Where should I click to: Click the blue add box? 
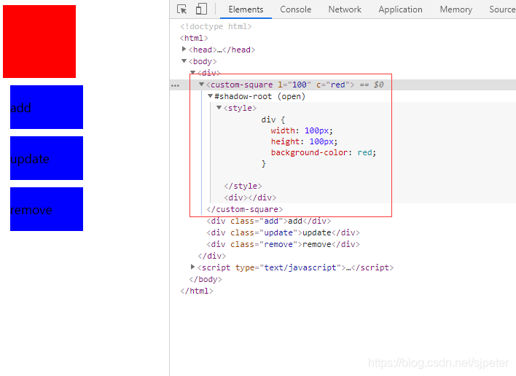point(47,107)
